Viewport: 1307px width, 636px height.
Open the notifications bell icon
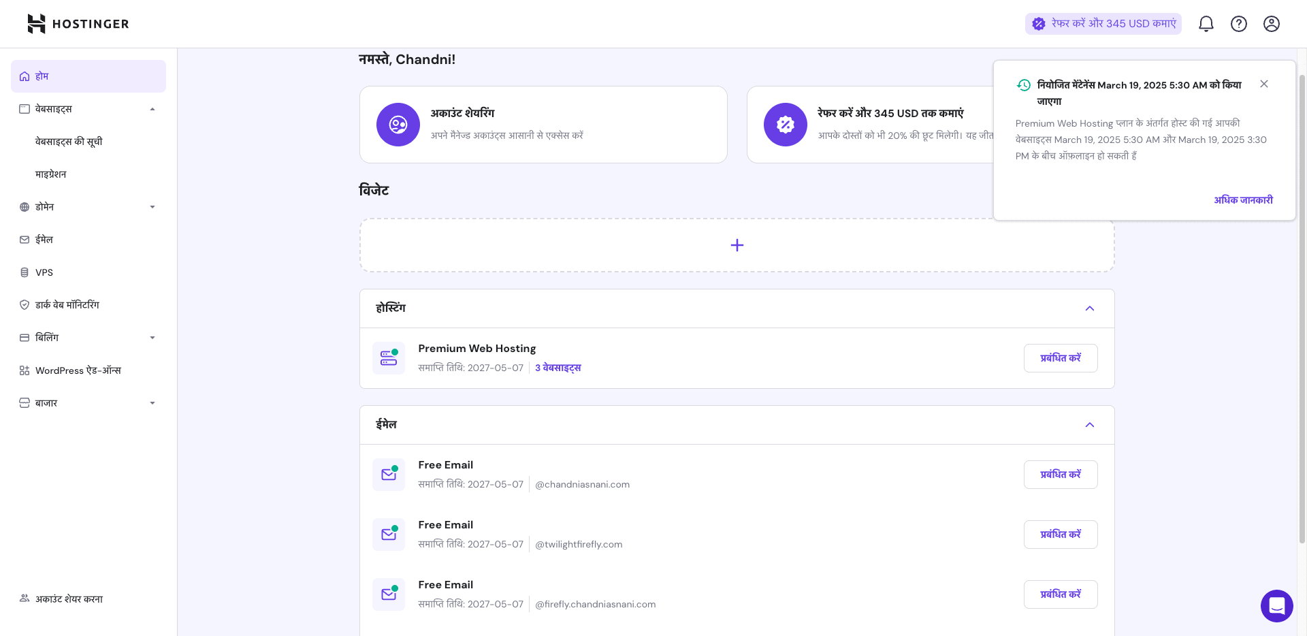click(x=1206, y=24)
